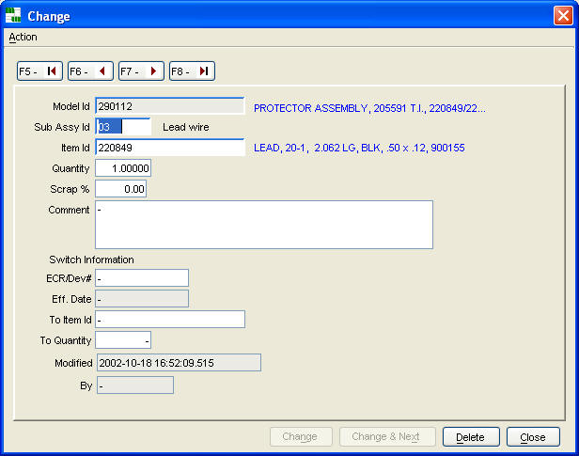The image size is (579, 456).
Task: Close the window via red X
Action: click(563, 16)
